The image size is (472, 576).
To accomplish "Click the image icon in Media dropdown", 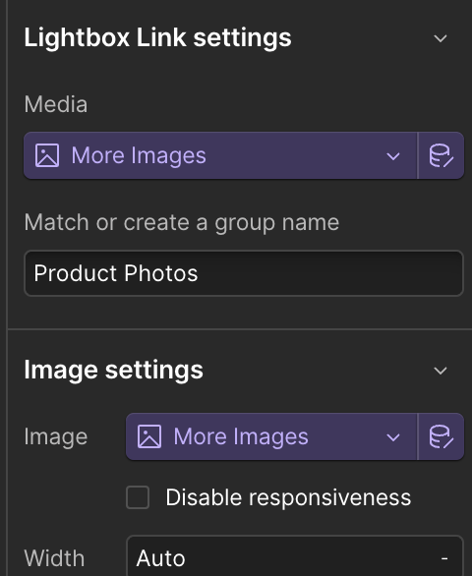I will [47, 155].
